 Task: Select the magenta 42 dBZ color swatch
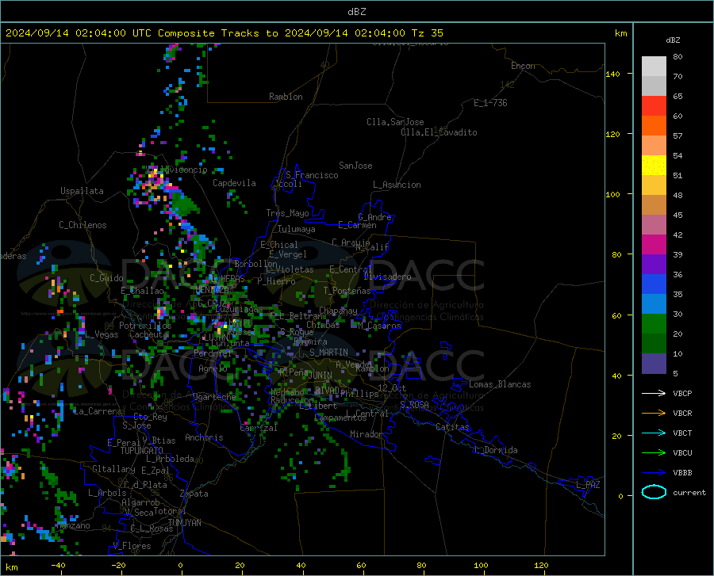654,245
